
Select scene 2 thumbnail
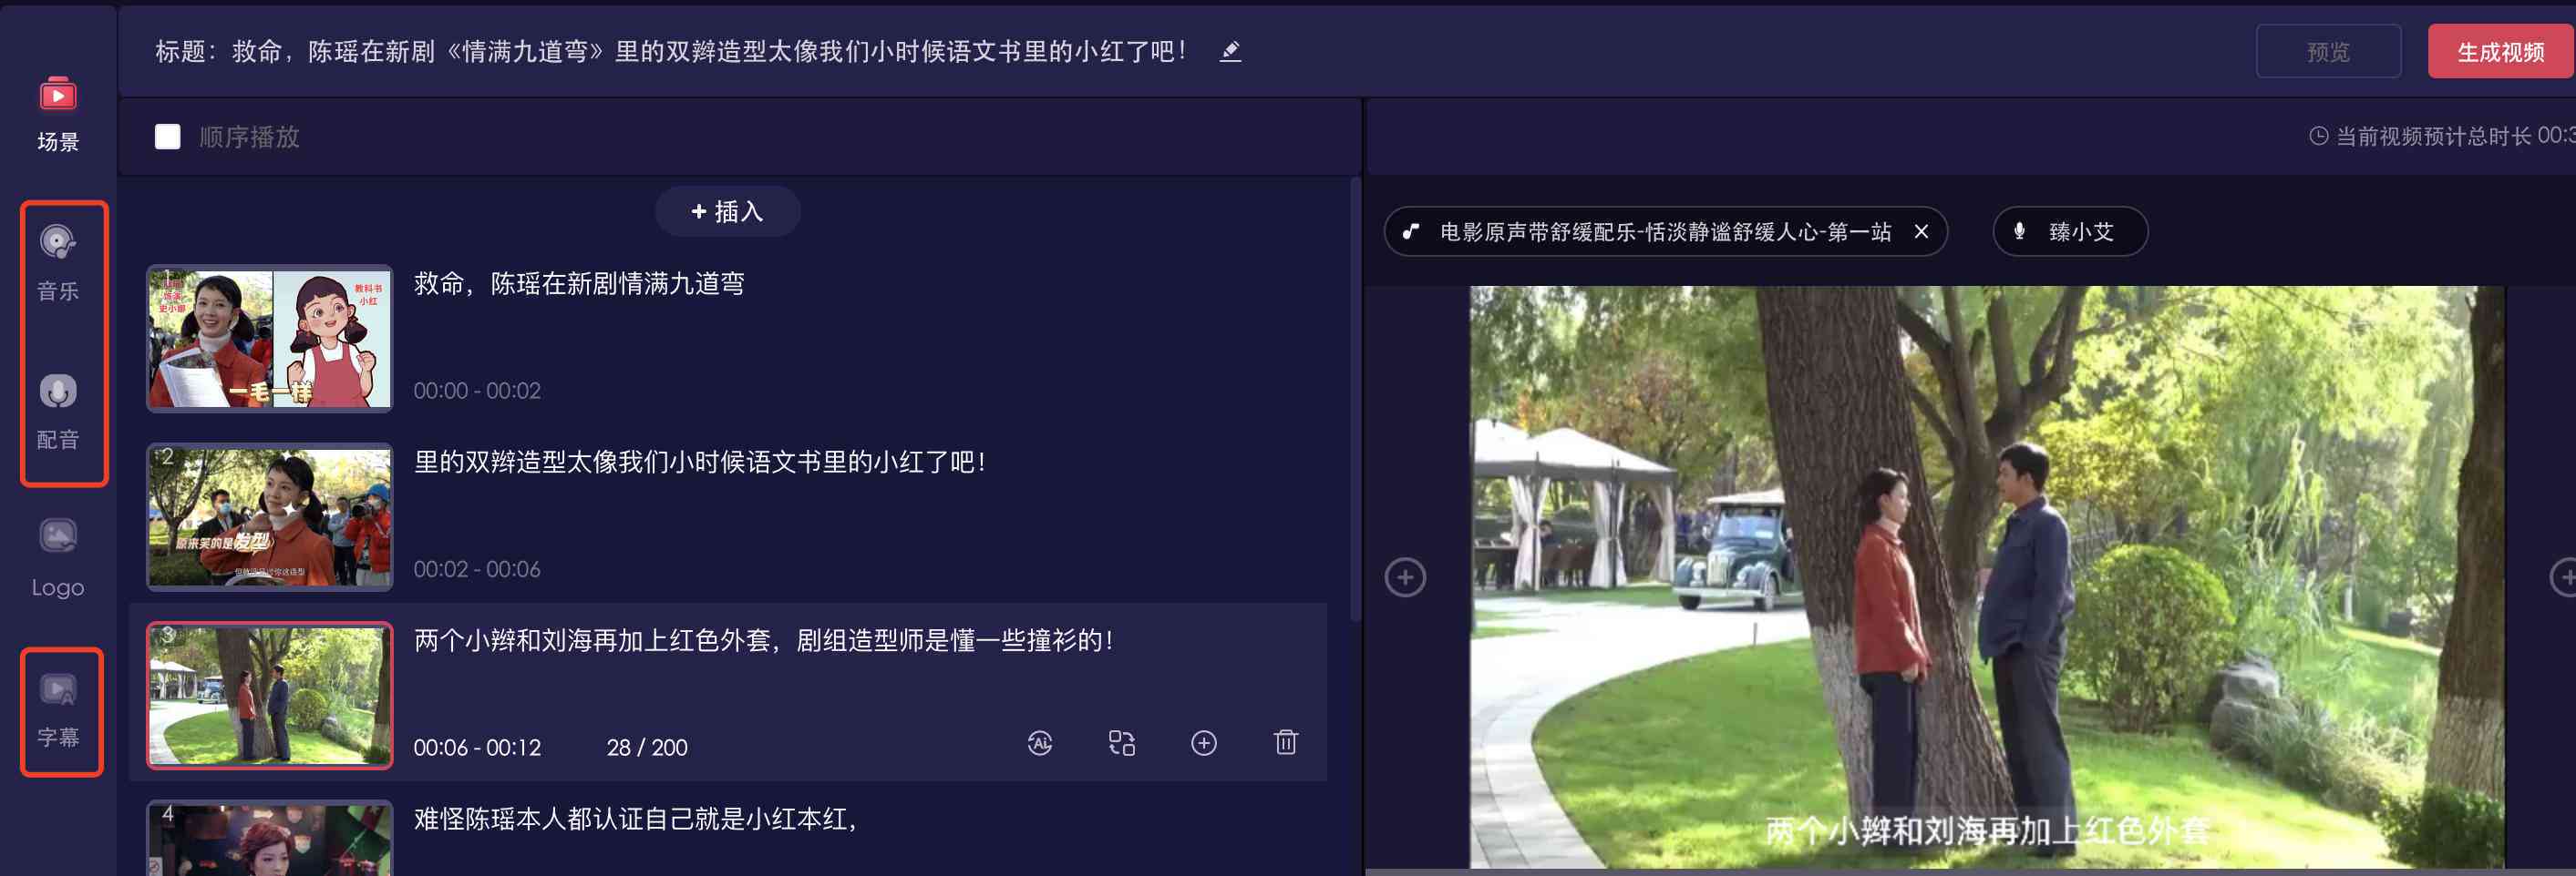tap(270, 517)
